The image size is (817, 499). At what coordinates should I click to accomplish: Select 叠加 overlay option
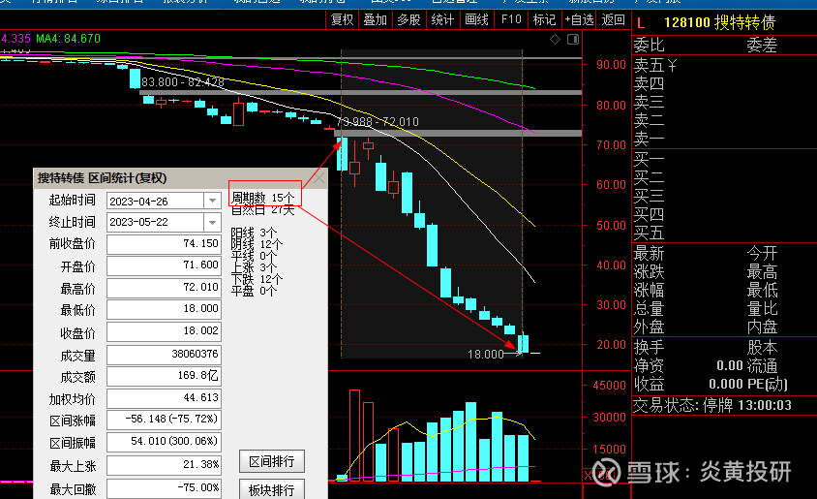pos(376,19)
